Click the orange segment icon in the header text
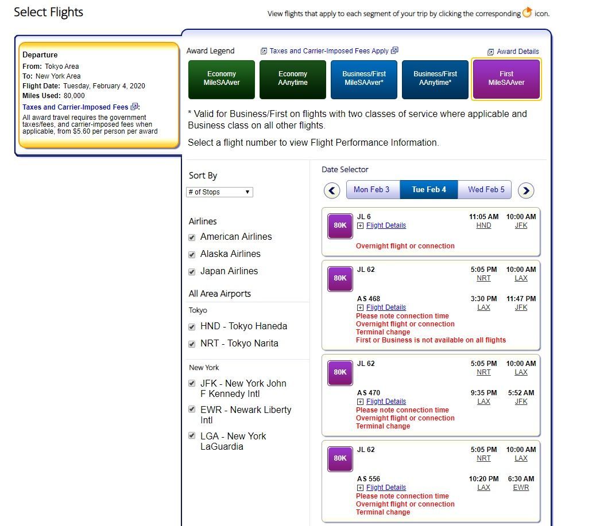Viewport: 592px width, 526px height. tap(527, 13)
